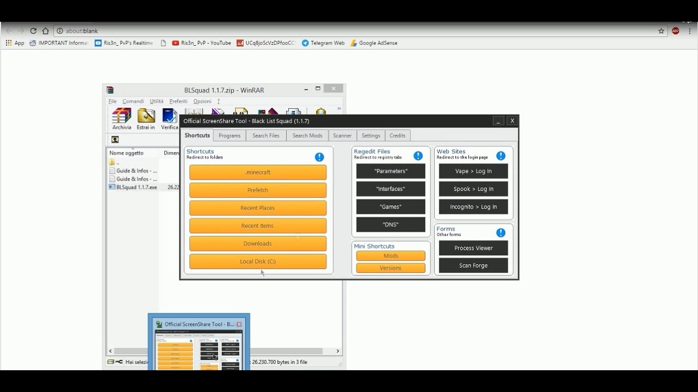Open Preferiti menu in WinRAR
This screenshot has height=392, width=698.
click(178, 101)
